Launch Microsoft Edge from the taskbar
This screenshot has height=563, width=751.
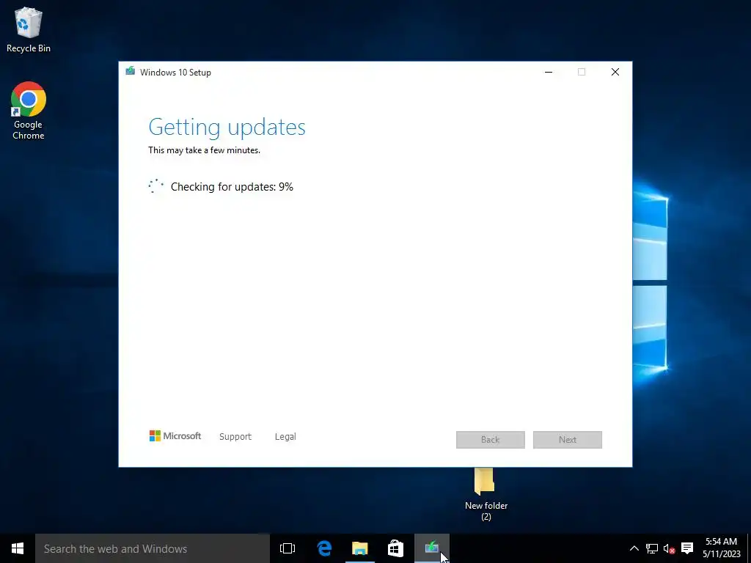point(324,548)
